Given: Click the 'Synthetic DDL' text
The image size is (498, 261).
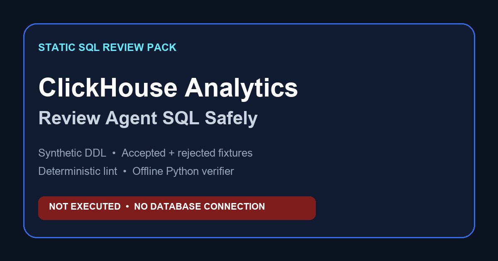Looking at the screenshot, I should [x=72, y=153].
